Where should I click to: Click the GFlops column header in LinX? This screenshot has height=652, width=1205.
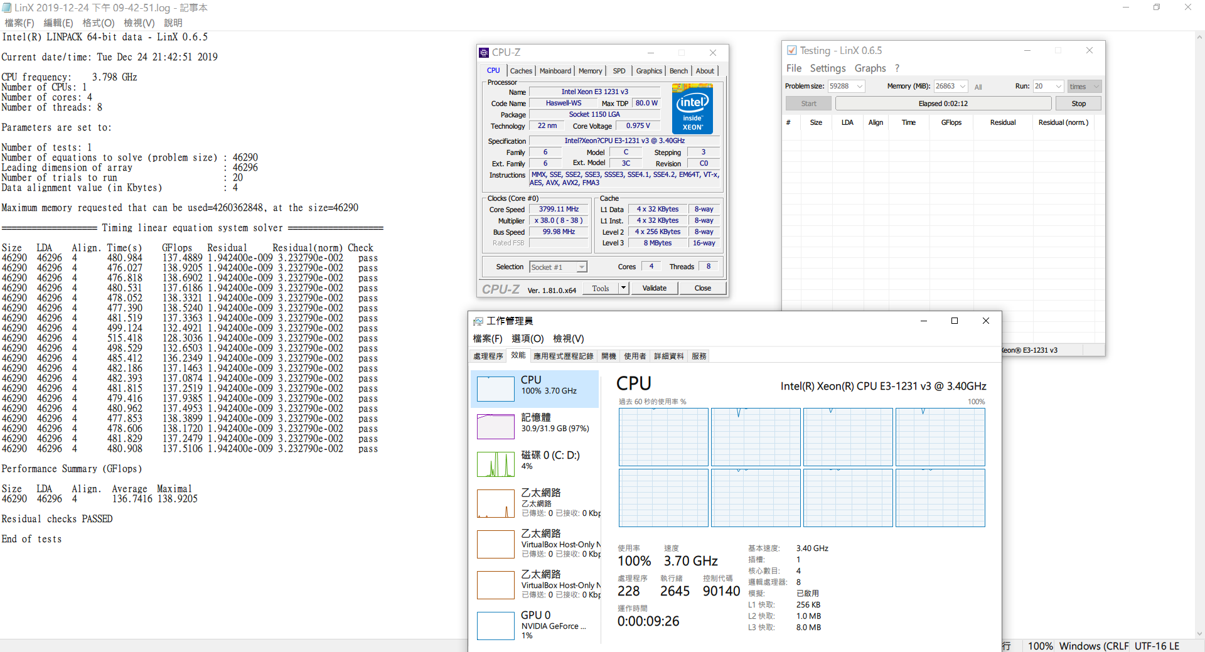[x=951, y=122]
